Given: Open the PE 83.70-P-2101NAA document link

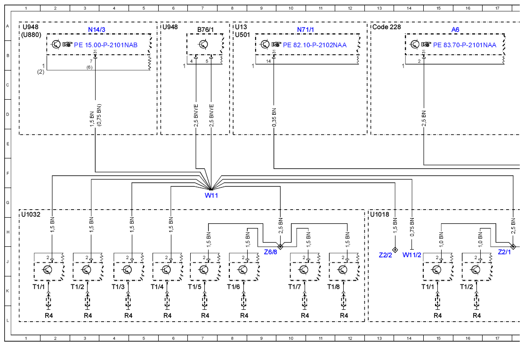Looking at the screenshot, I should click(465, 45).
